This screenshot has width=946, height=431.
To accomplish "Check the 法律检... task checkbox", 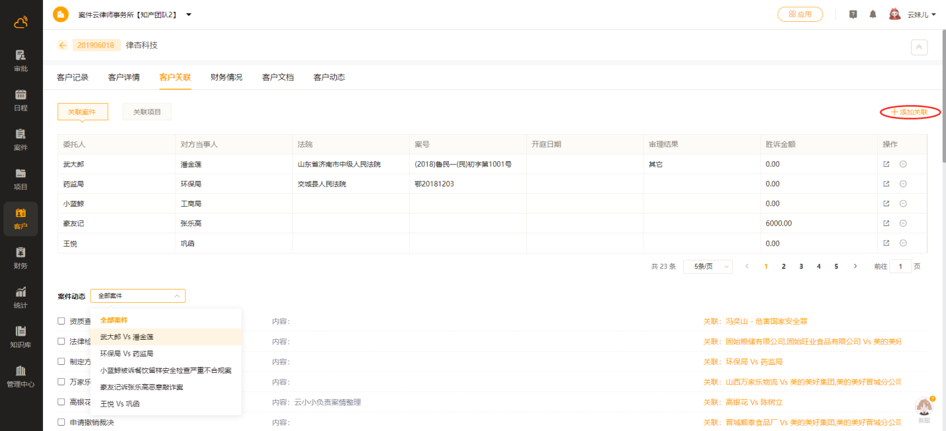I will pos(61,342).
